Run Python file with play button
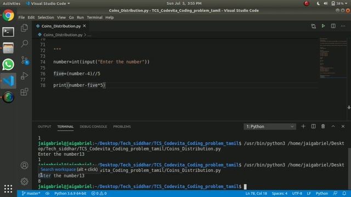Viewport: 351px width, 197px height. tap(323, 26)
